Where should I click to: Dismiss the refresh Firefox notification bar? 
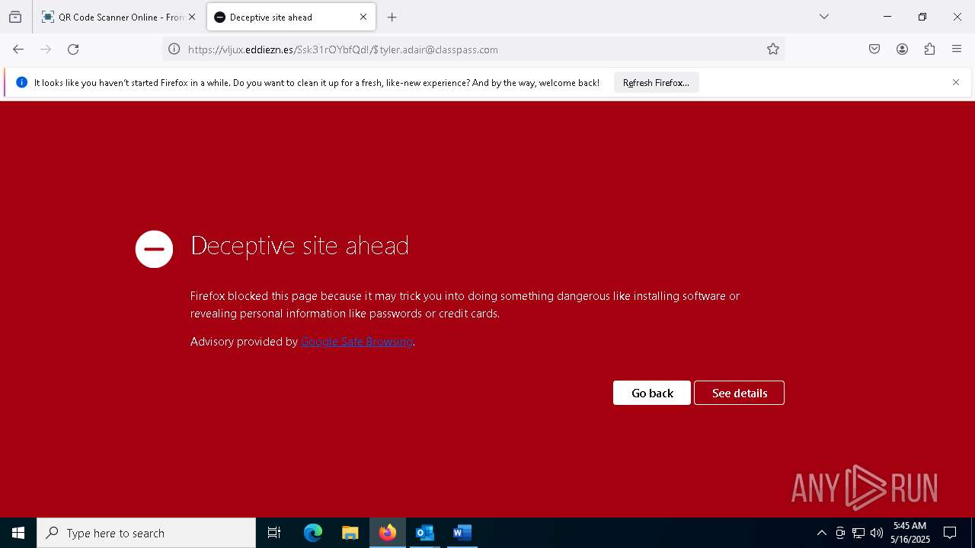[956, 82]
